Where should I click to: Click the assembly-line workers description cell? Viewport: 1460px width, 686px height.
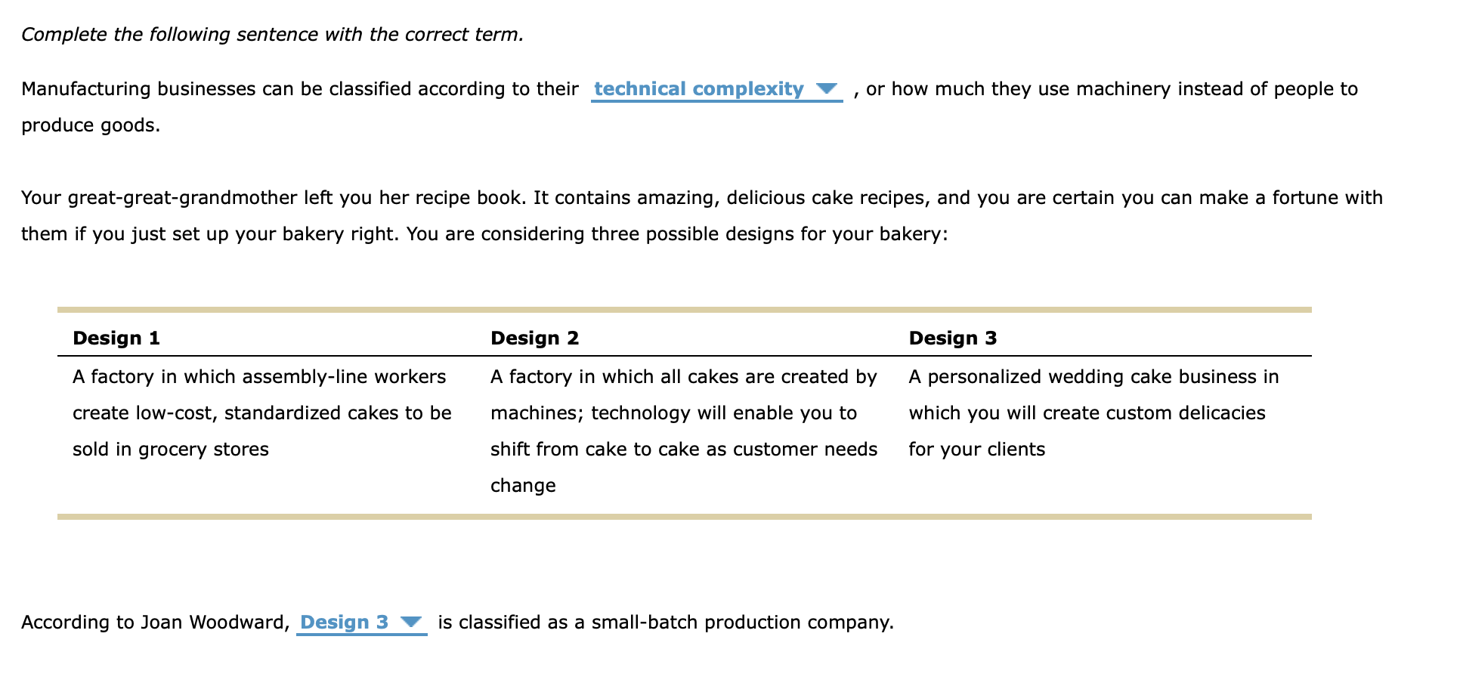262,413
